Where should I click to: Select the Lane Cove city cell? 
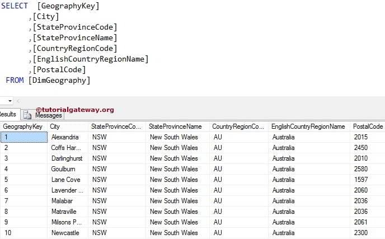65,180
